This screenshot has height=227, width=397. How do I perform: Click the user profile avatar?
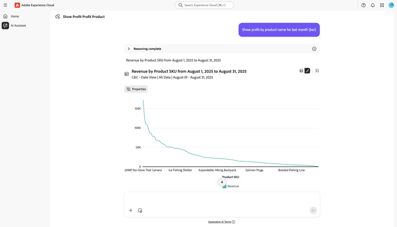[x=392, y=5]
